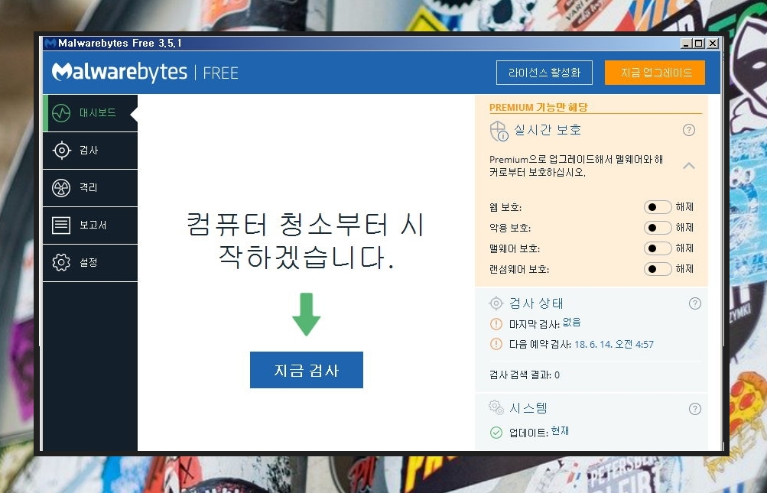Click warning icon beside 다음 예약 검사

tap(496, 344)
